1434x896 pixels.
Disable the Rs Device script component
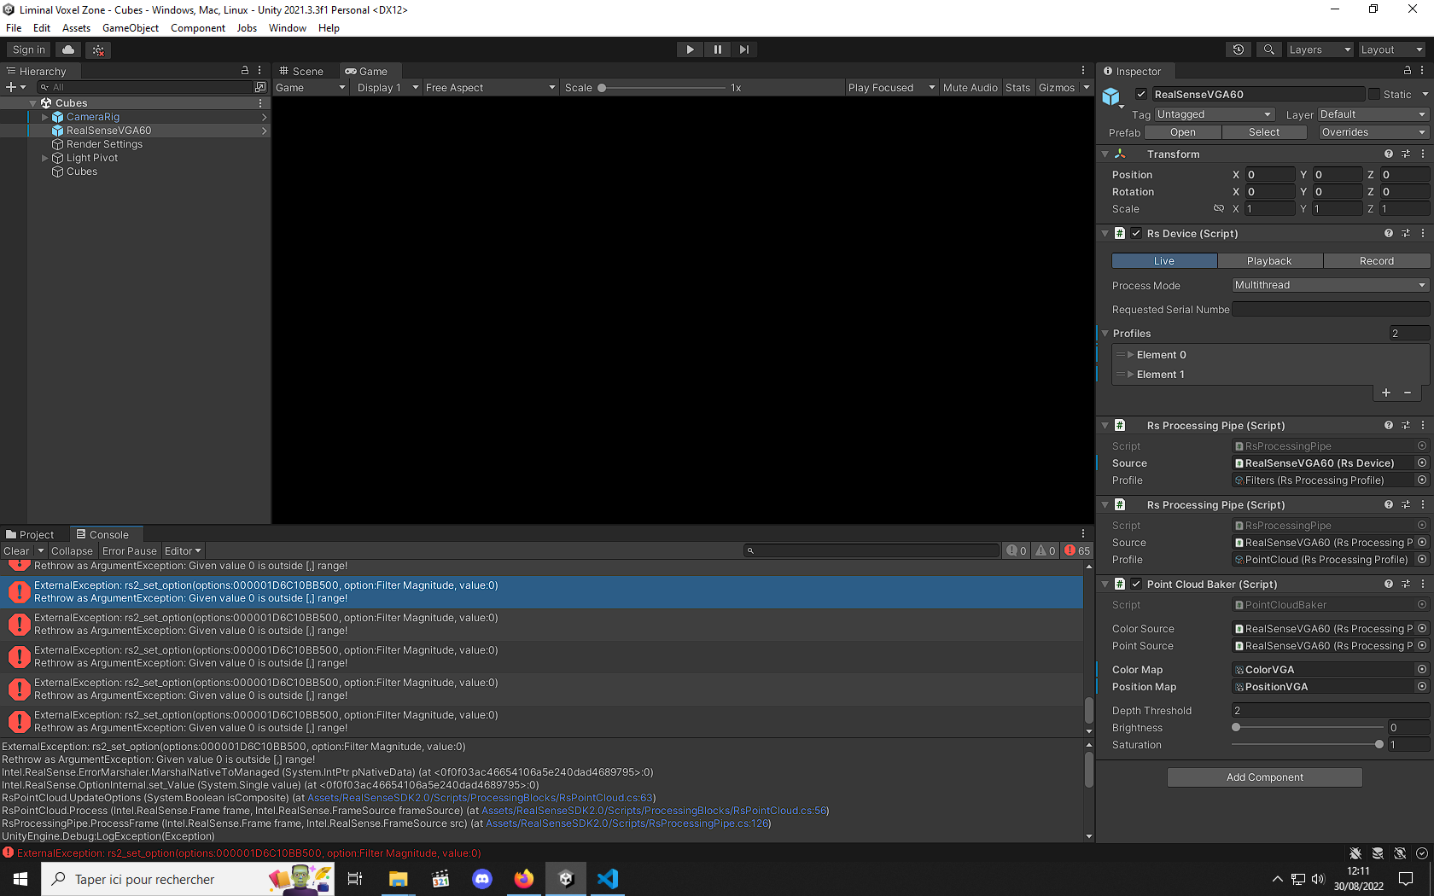click(1135, 233)
